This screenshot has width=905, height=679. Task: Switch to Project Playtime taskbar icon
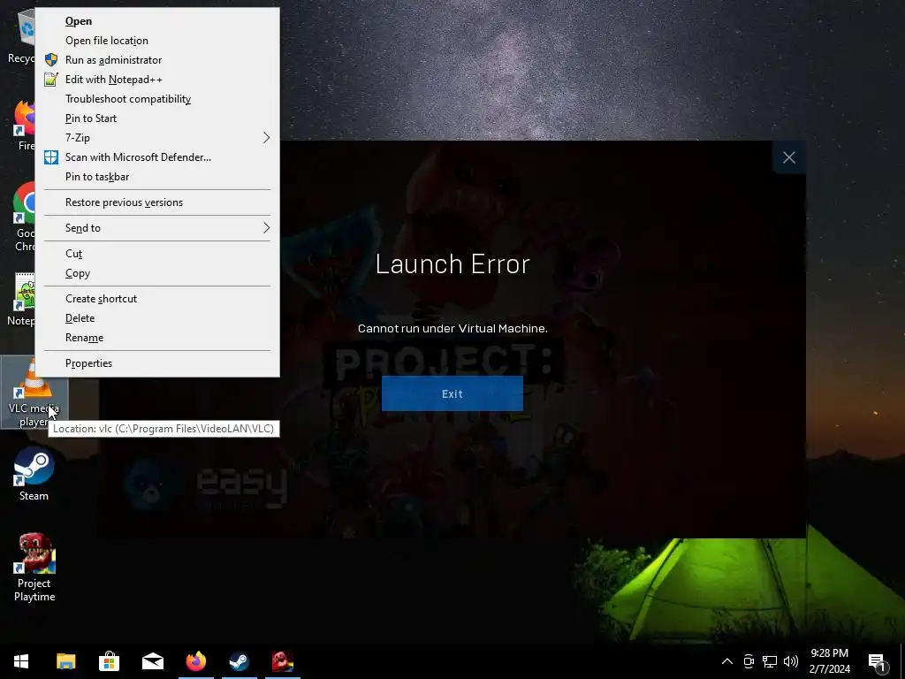coord(282,661)
